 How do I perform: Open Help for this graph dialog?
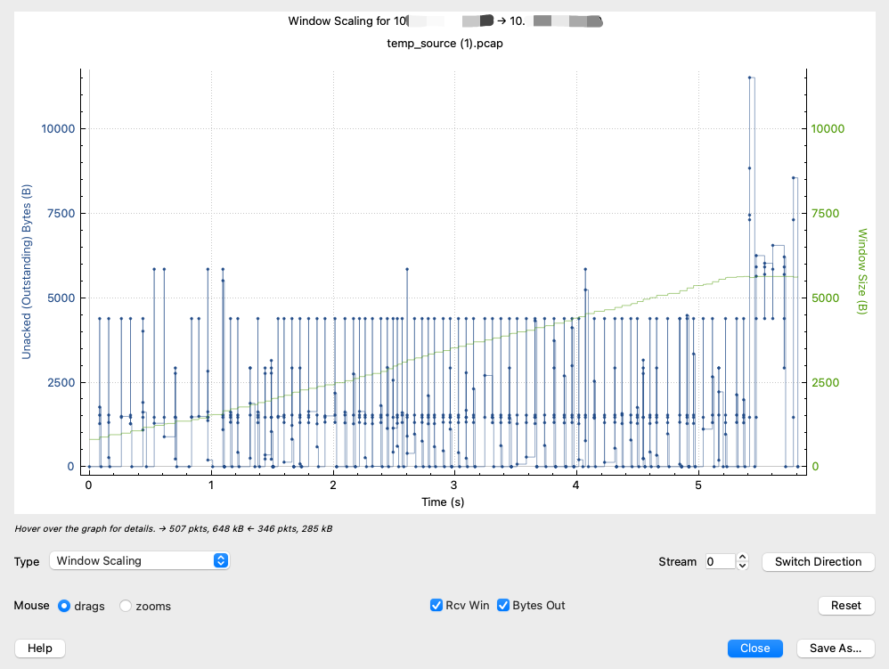(40, 649)
